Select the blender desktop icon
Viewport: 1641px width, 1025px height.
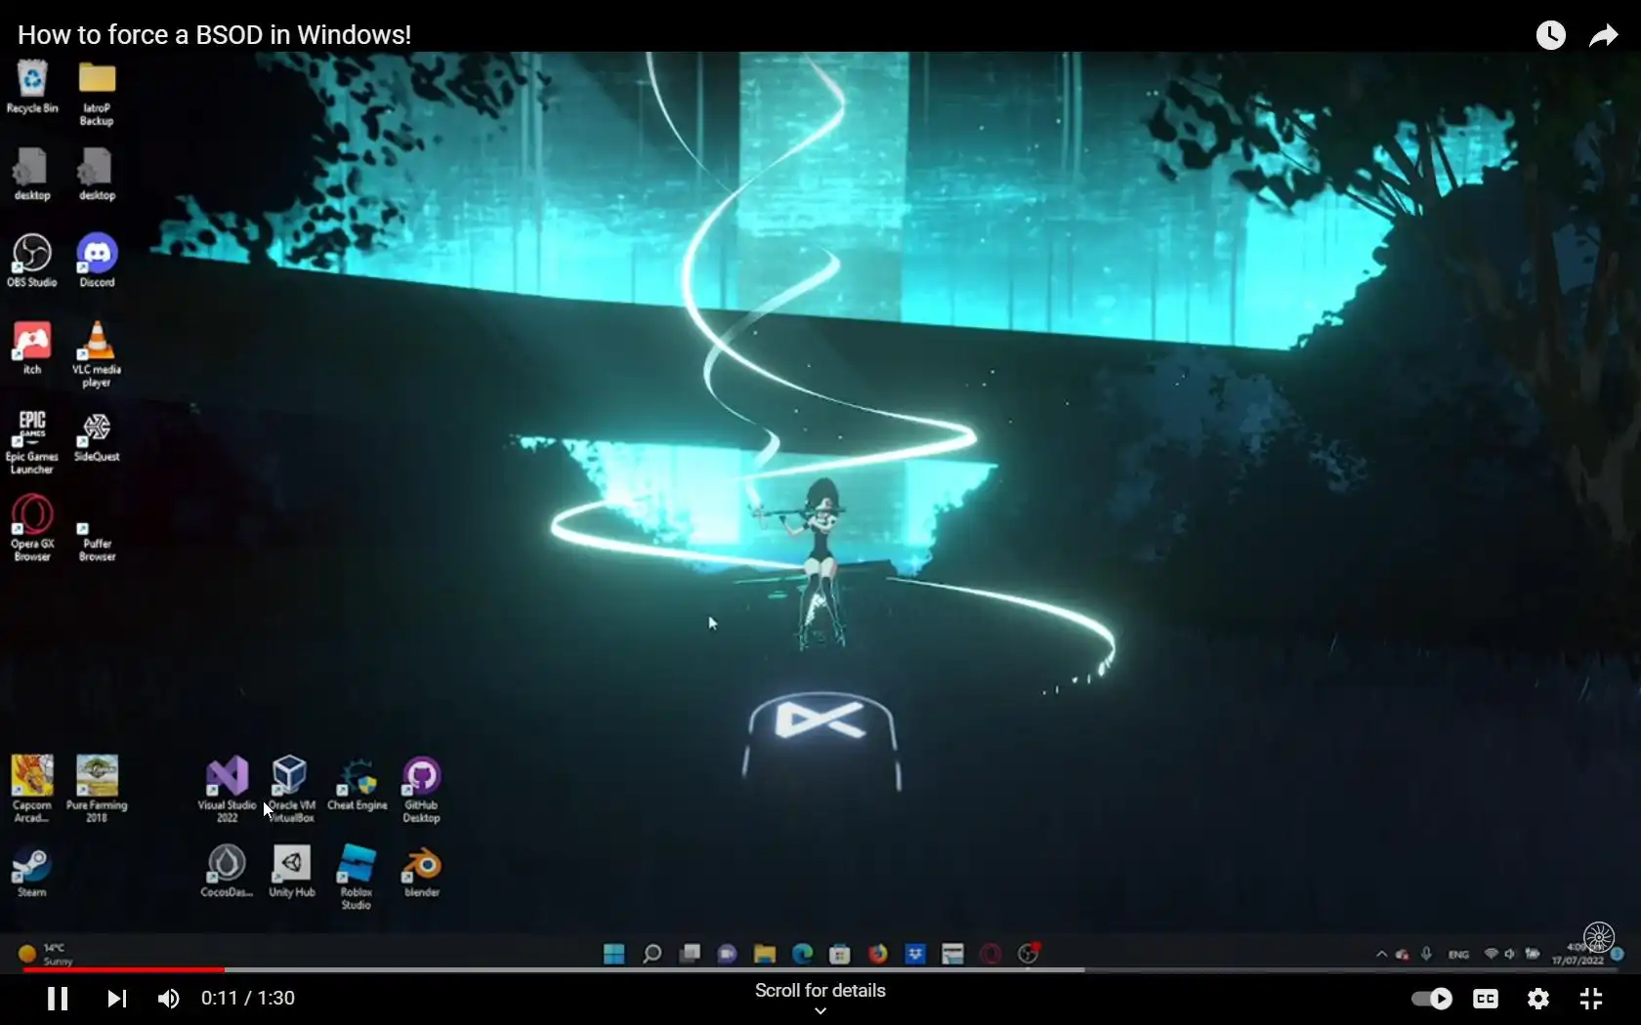pos(422,871)
